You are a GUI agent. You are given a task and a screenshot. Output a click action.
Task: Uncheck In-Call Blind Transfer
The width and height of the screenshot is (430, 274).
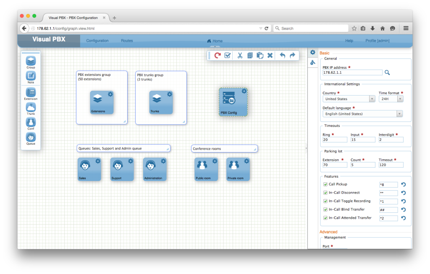325,209
